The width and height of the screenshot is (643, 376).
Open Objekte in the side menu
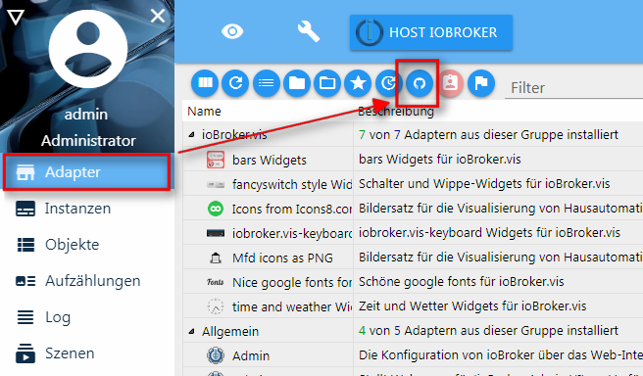tap(87, 245)
